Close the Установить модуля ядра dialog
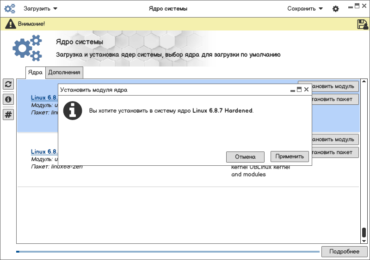Screen dimensions: 370x260 tap(306, 89)
